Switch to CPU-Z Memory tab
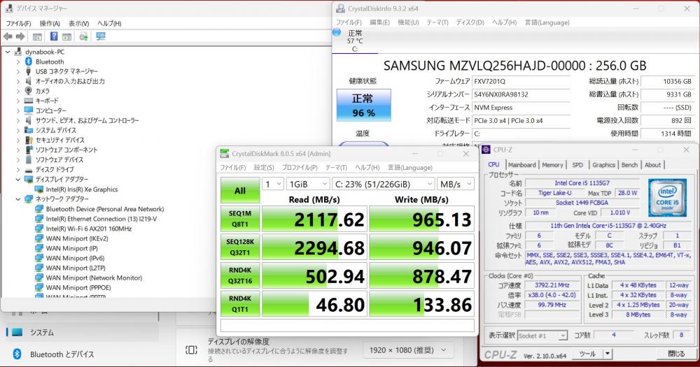Viewport: 700px width, 367px height. pos(552,165)
